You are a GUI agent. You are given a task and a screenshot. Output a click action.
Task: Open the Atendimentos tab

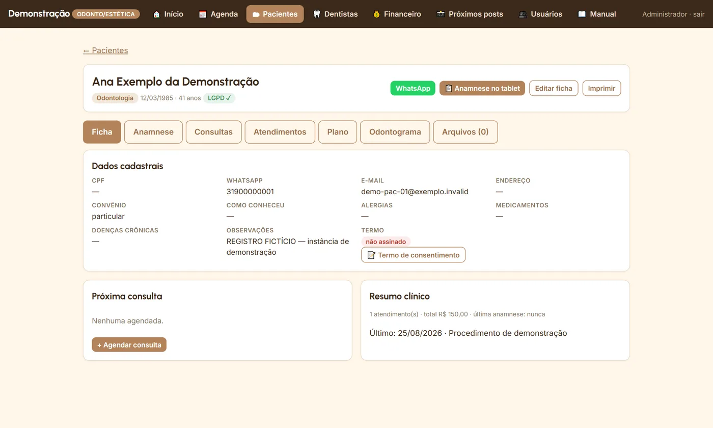280,132
